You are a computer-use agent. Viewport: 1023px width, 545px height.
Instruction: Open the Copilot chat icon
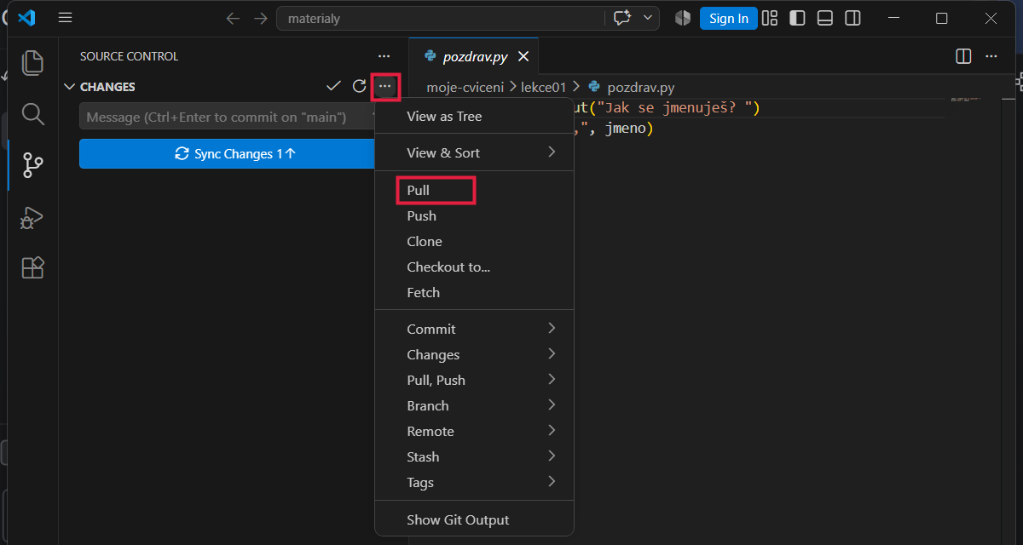pyautogui.click(x=621, y=18)
